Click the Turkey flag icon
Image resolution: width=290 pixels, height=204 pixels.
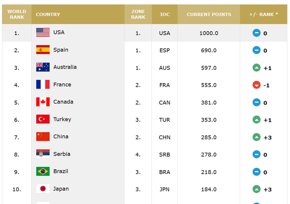click(43, 120)
